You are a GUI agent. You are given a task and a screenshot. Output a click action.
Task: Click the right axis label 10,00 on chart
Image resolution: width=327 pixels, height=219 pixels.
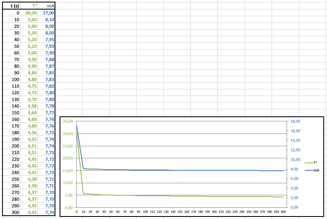(x=295, y=160)
